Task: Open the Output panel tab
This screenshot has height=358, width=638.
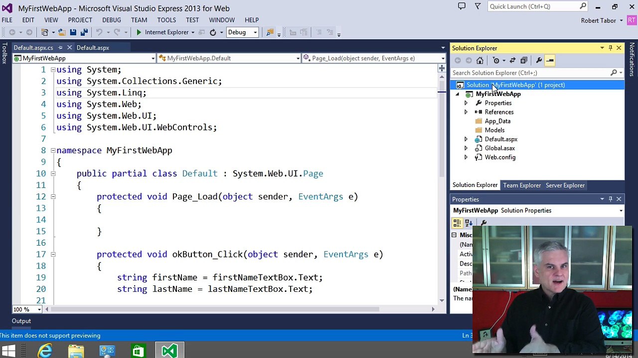Action: pos(21,321)
